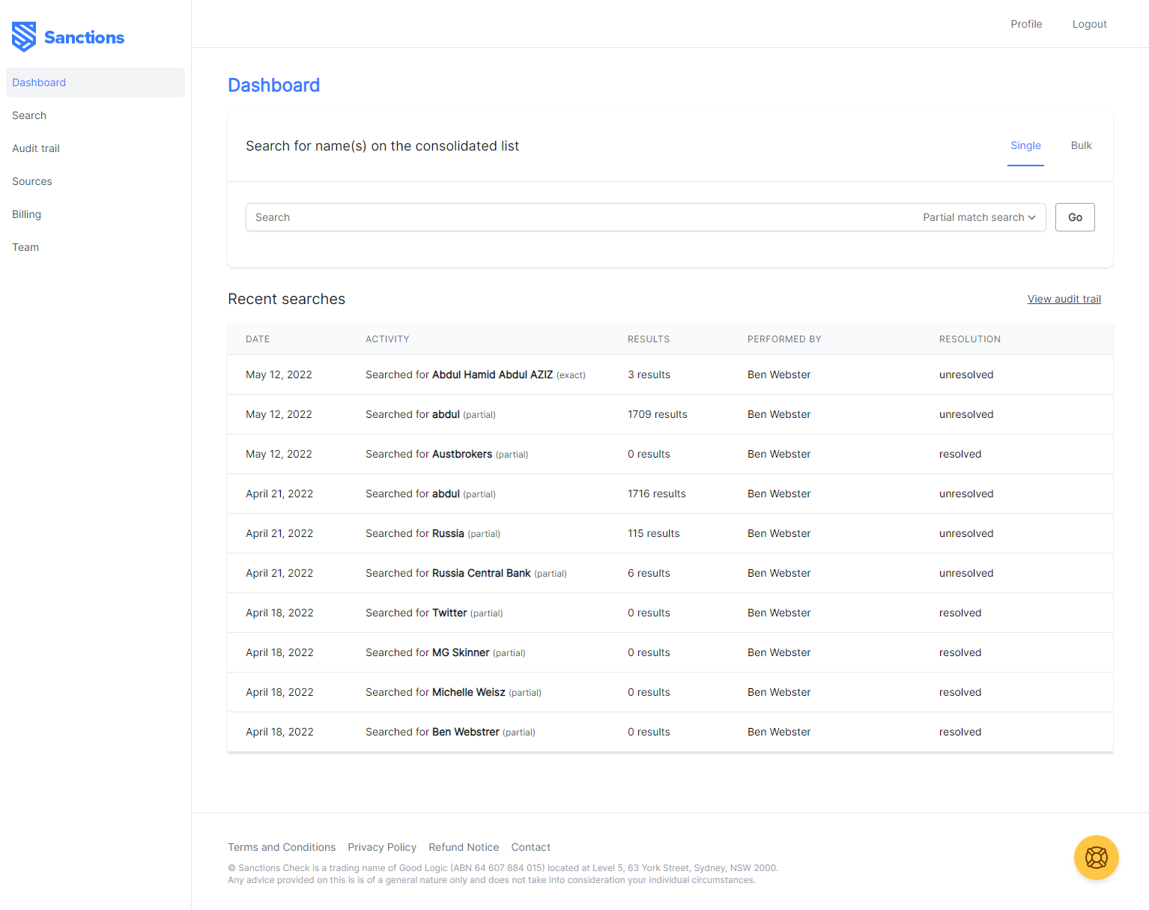
Task: Navigate to the Billing page
Action: 27,214
